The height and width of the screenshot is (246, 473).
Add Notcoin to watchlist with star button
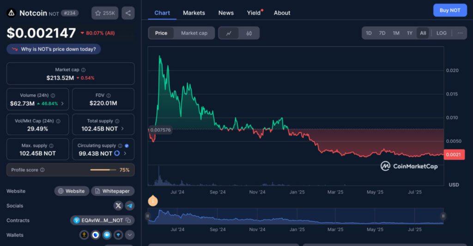[105, 13]
